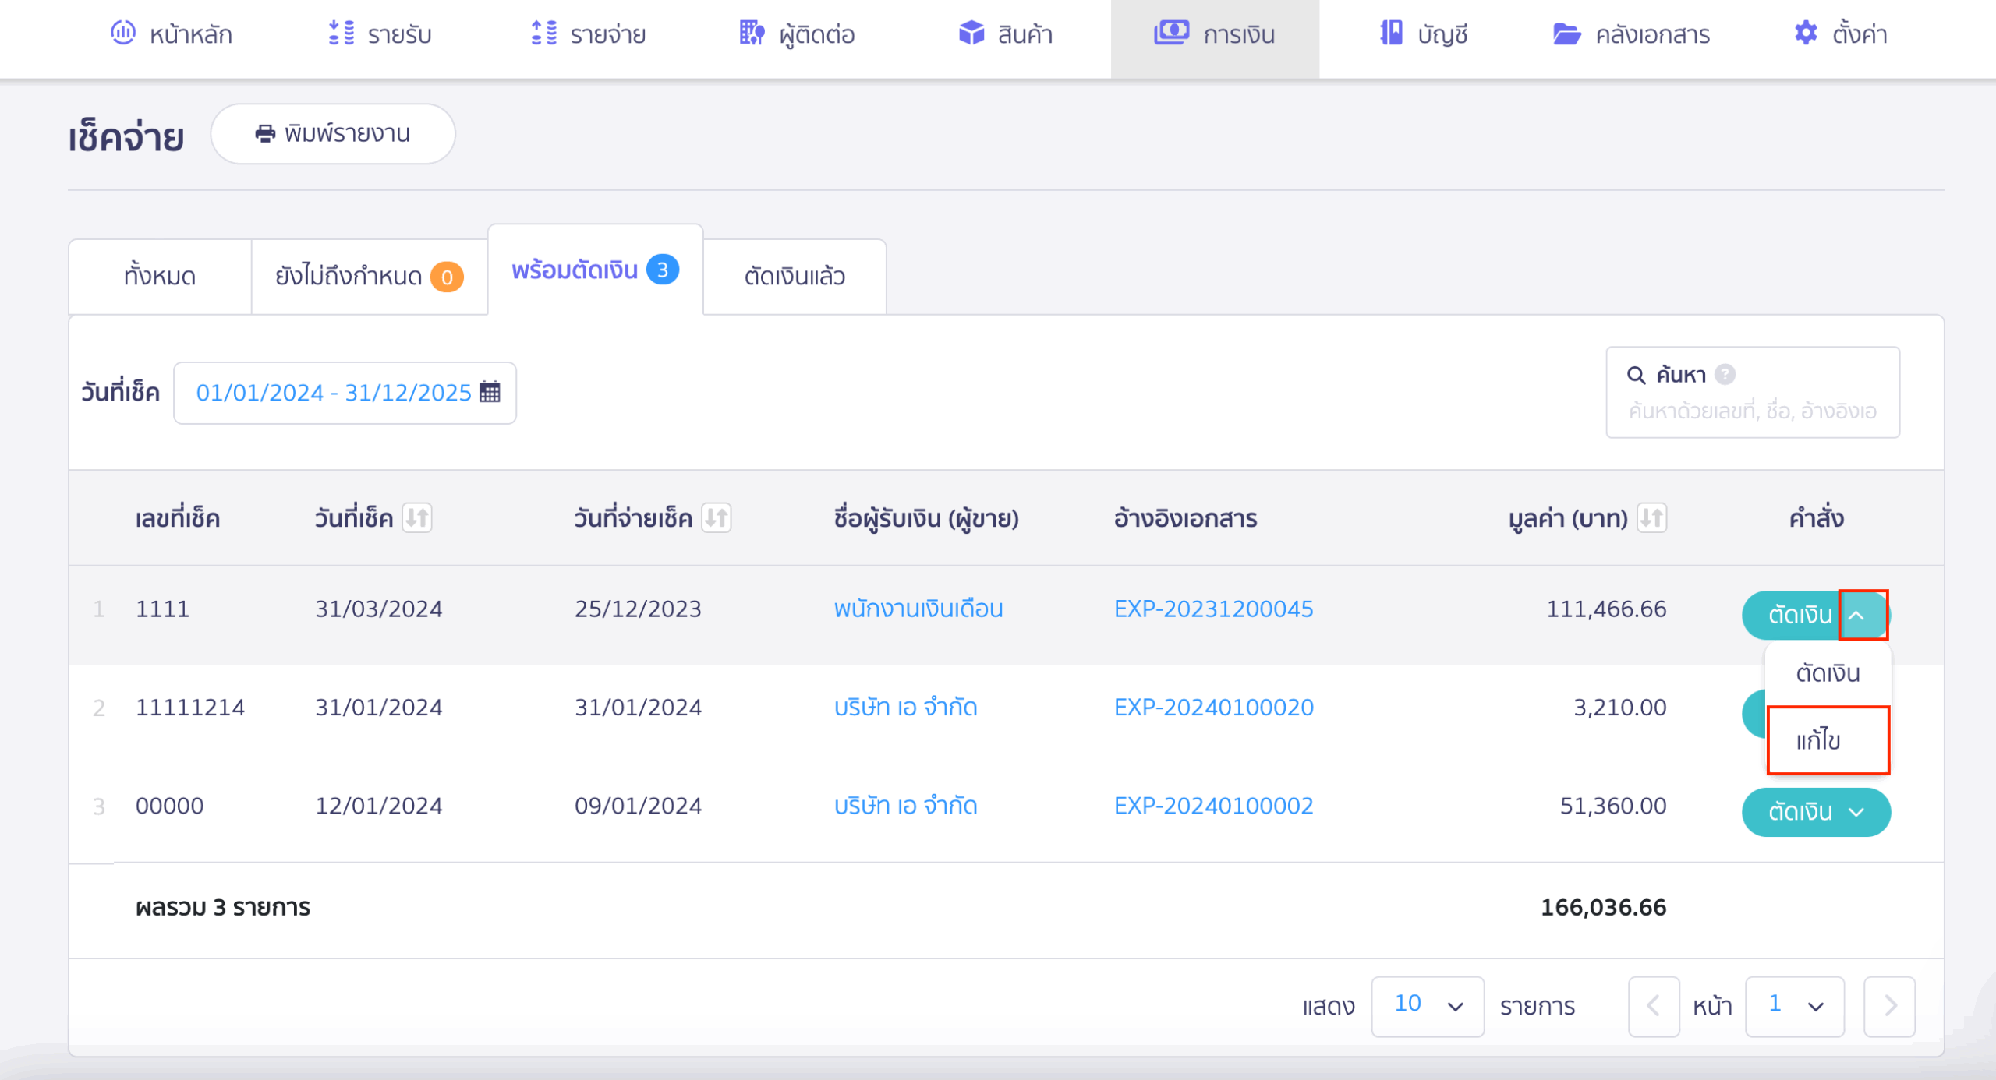Click cheque date 12/01/2024
Screen dimensions: 1996x1080
coord(378,806)
